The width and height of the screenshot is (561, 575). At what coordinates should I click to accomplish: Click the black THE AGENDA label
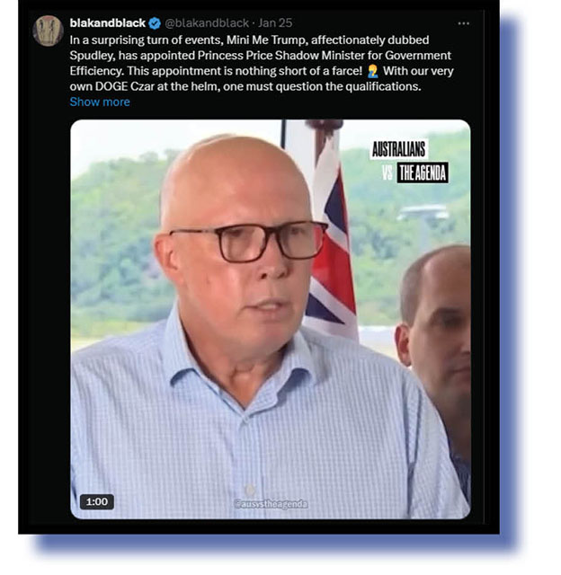tap(423, 172)
